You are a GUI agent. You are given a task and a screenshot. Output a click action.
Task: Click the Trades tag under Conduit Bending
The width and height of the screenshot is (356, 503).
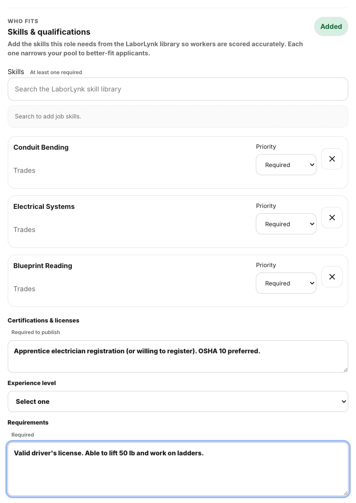tap(25, 171)
